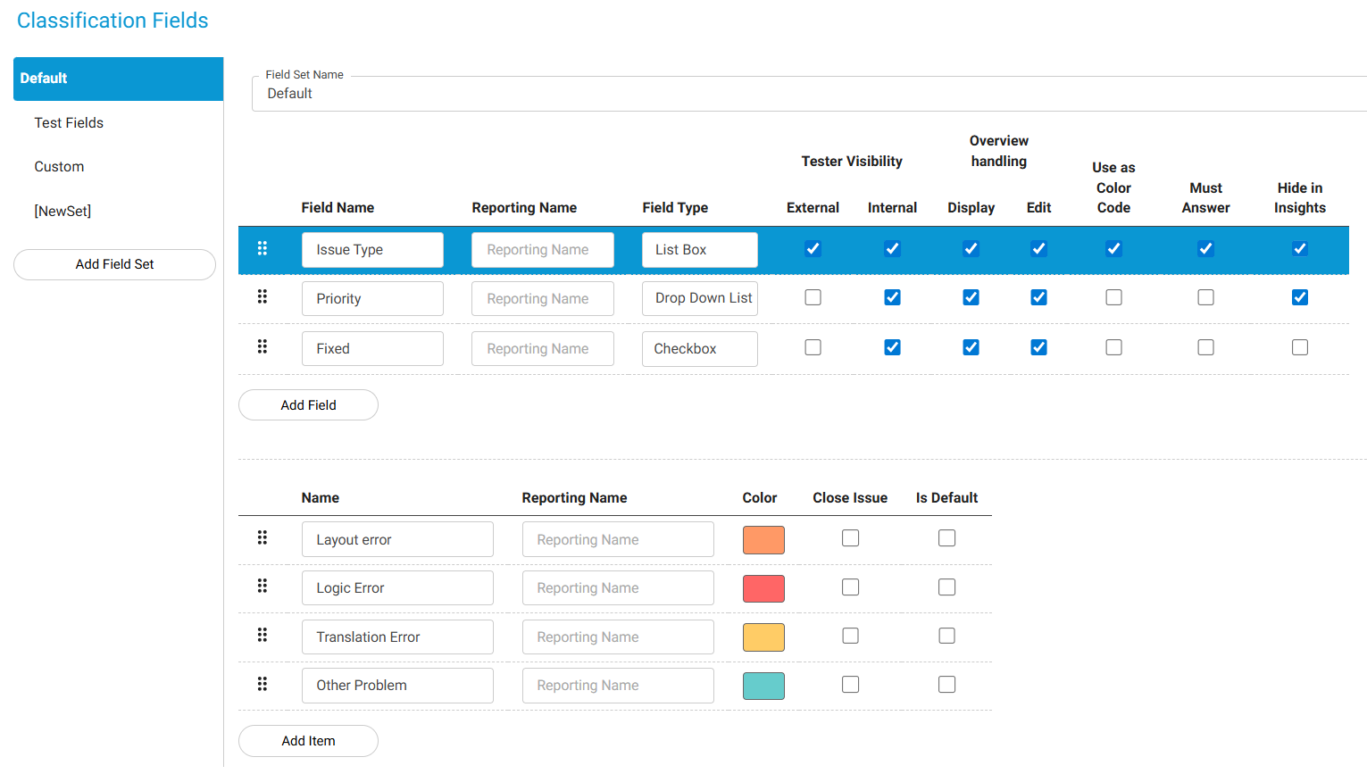
Task: Open Priority's Drop Down List type selector
Action: 699,298
